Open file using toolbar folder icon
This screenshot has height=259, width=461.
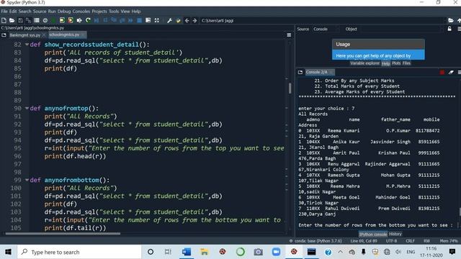tap(12, 20)
